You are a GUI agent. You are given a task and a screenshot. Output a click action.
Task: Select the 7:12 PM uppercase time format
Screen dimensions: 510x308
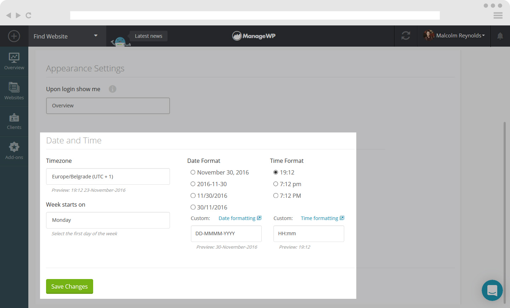pos(276,196)
